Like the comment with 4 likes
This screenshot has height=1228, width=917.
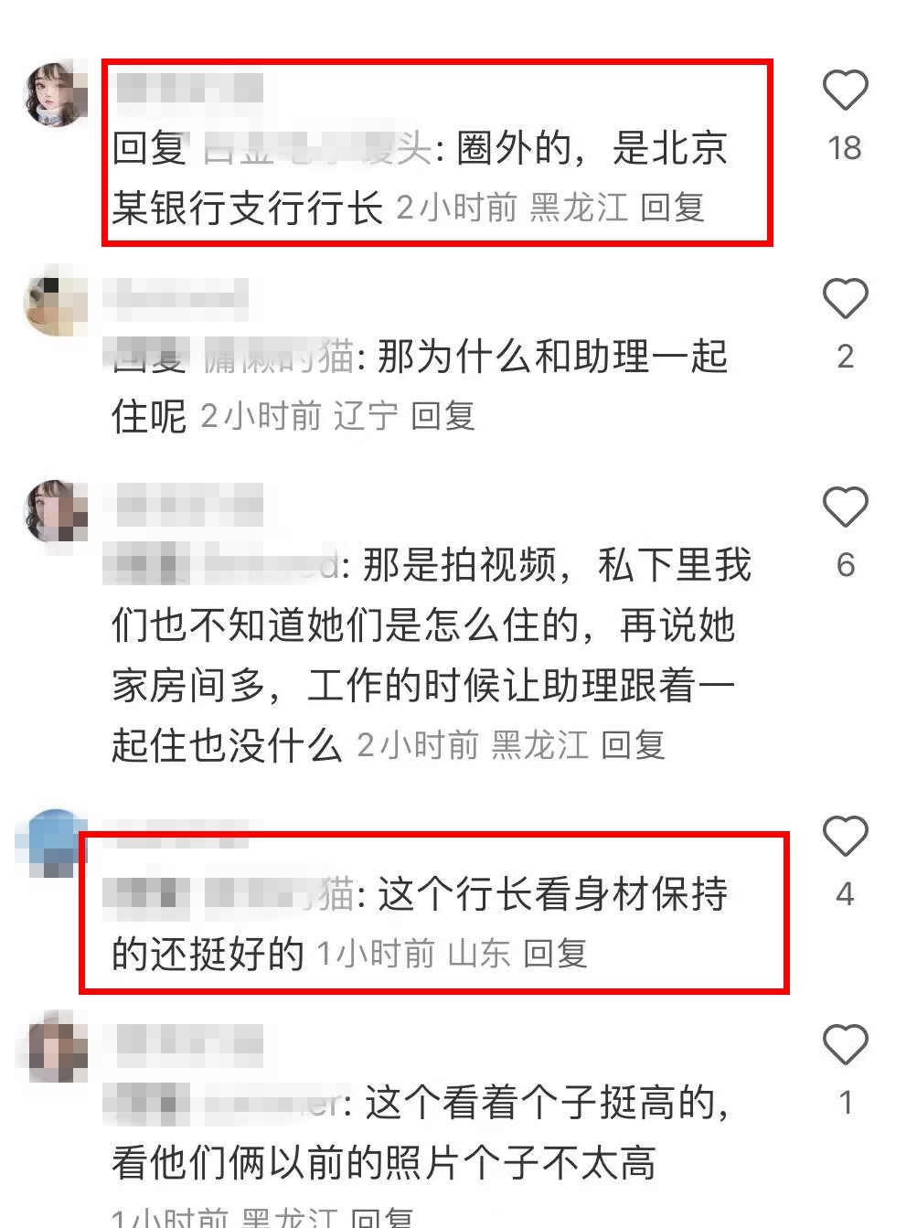pyautogui.click(x=845, y=837)
